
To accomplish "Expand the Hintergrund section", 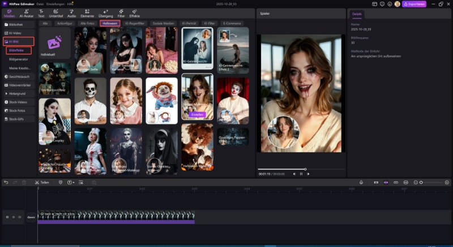I will (18, 94).
